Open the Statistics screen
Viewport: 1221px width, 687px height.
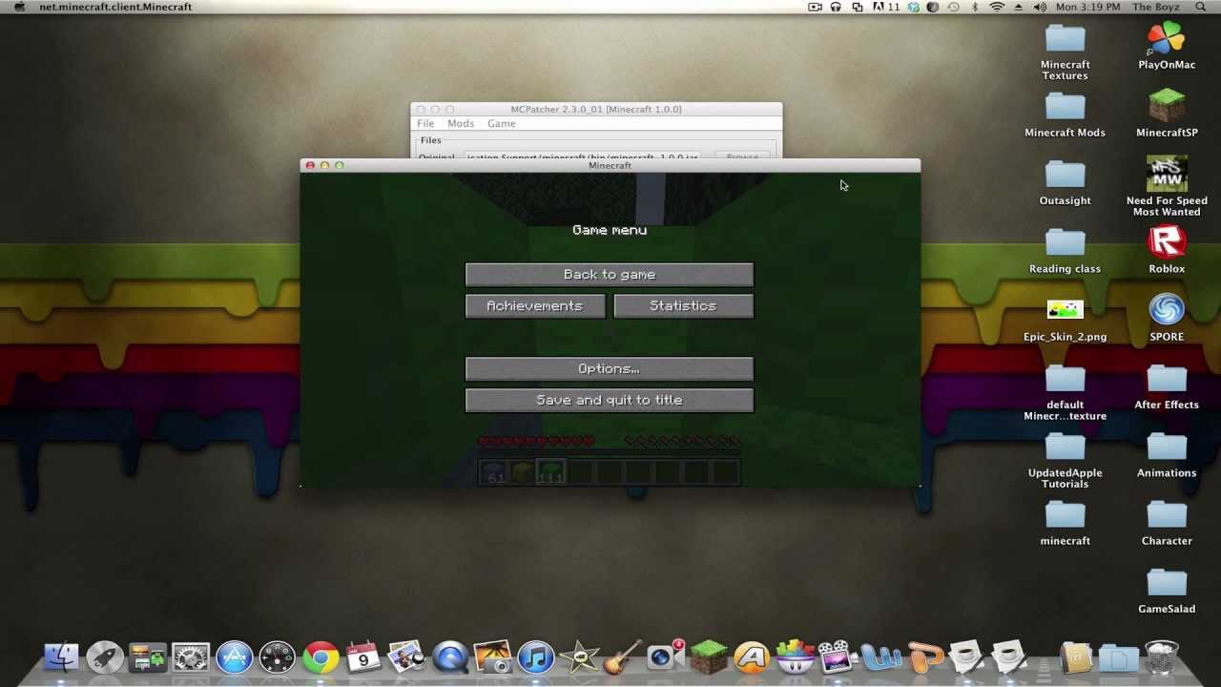coord(683,306)
